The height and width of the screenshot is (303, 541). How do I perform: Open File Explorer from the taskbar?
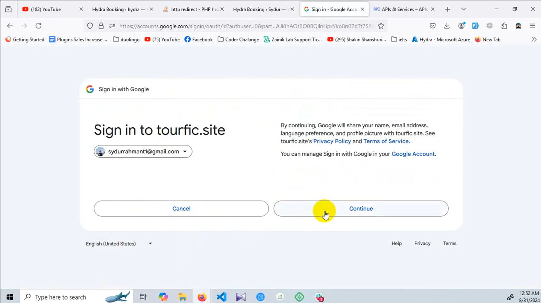[182, 297]
